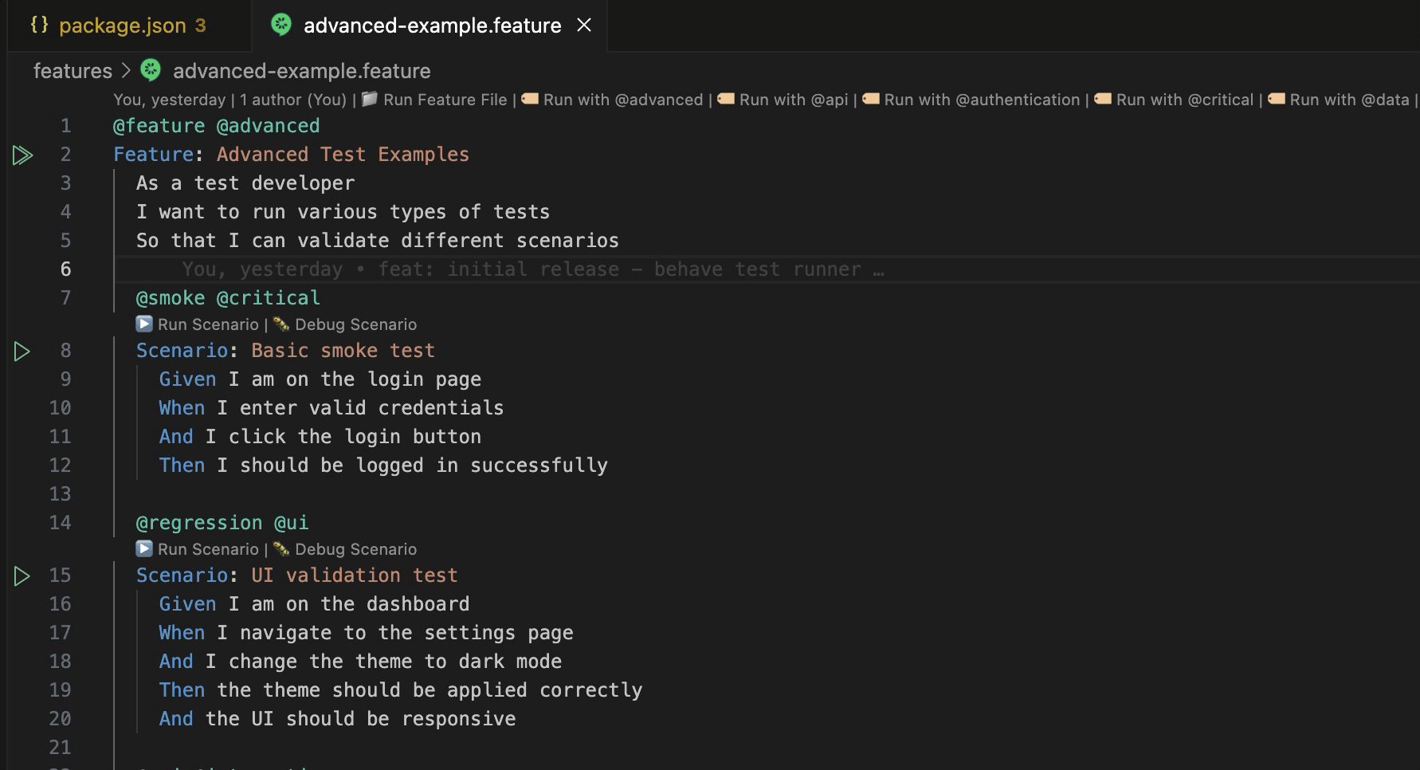The height and width of the screenshot is (770, 1420).
Task: Close the advanced-example.feature tab
Action: coord(584,26)
